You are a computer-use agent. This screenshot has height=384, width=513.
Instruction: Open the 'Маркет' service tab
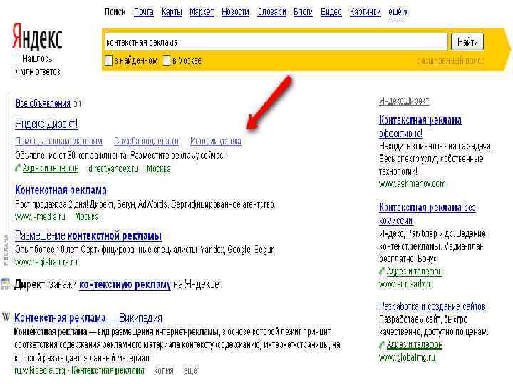pyautogui.click(x=202, y=12)
